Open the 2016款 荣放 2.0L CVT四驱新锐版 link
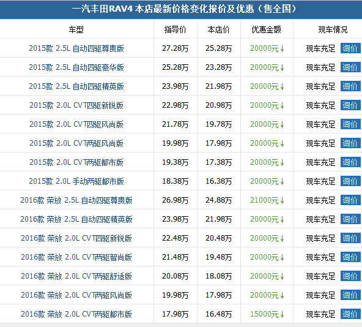The height and width of the screenshot is (327, 362). click(76, 238)
